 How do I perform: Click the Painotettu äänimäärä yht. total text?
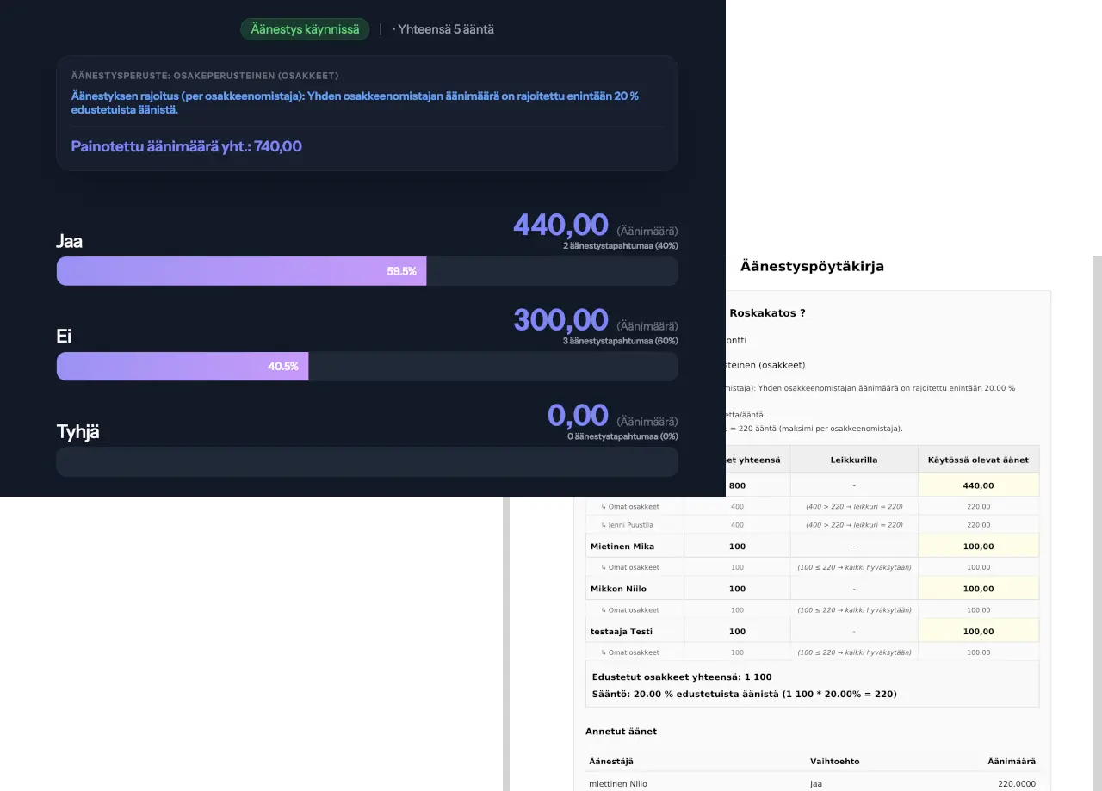click(186, 146)
